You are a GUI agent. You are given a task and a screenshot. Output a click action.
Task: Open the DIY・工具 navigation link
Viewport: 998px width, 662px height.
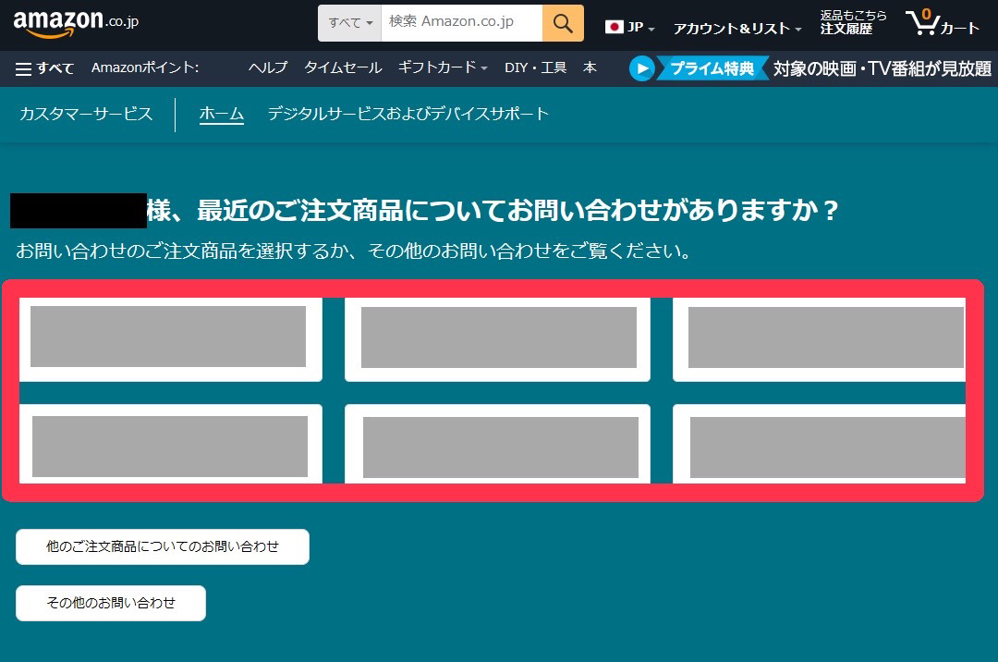(535, 67)
